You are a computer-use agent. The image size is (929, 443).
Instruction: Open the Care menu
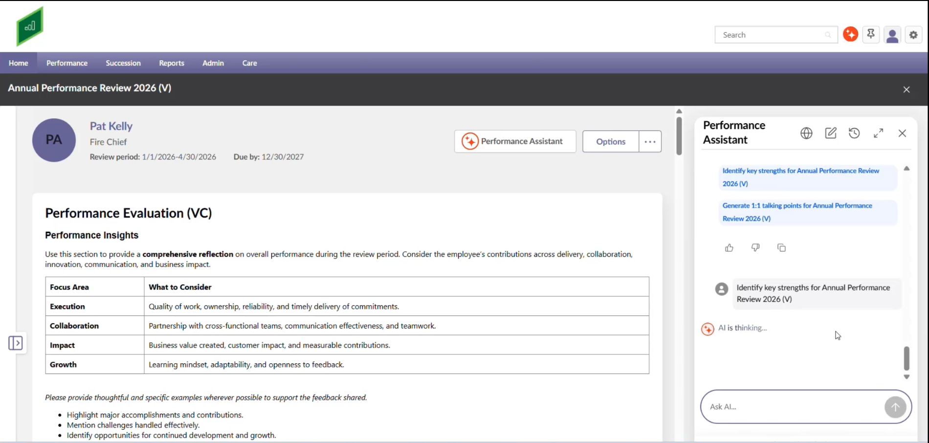249,63
